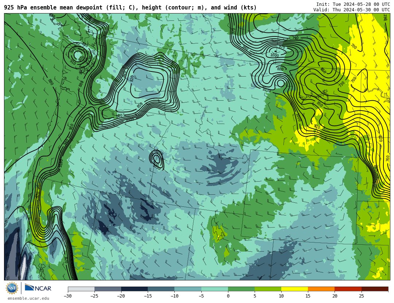Open the ensemble.ucar.edu link text
The image size is (394, 303).
point(28,299)
